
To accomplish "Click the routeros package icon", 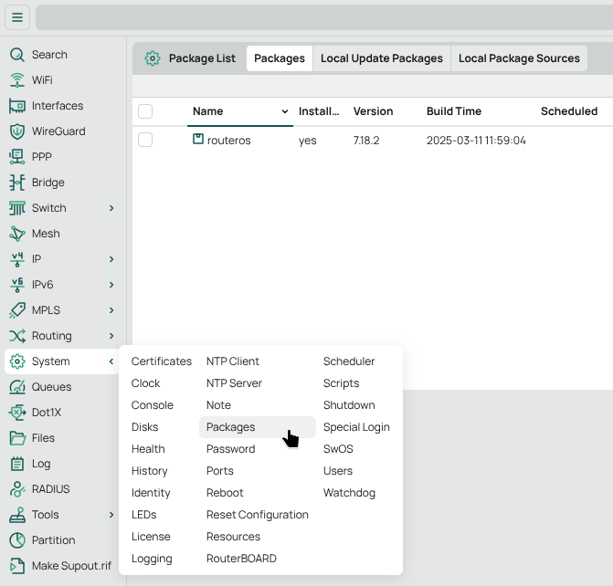I will coord(198,139).
